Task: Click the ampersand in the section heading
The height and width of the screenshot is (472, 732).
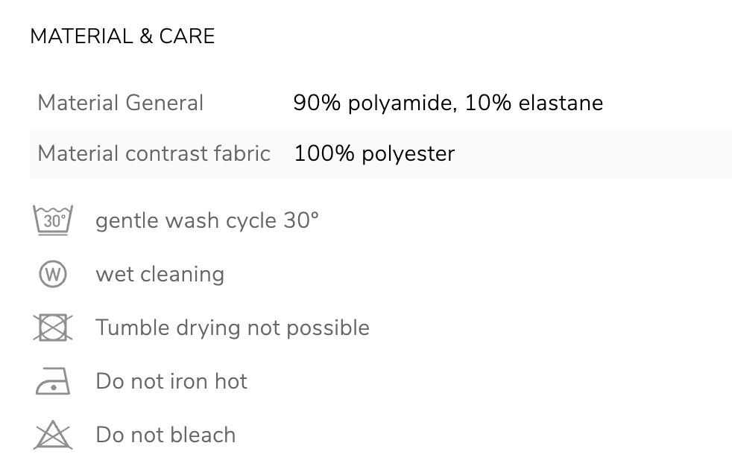Action: pos(145,36)
